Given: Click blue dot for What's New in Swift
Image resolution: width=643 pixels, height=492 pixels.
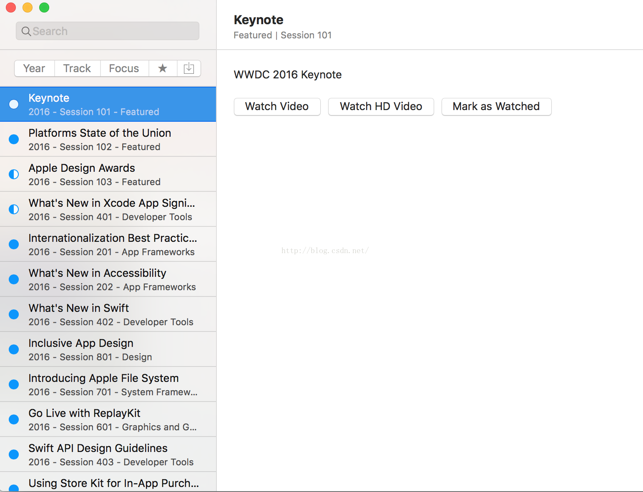Looking at the screenshot, I should pos(14,314).
